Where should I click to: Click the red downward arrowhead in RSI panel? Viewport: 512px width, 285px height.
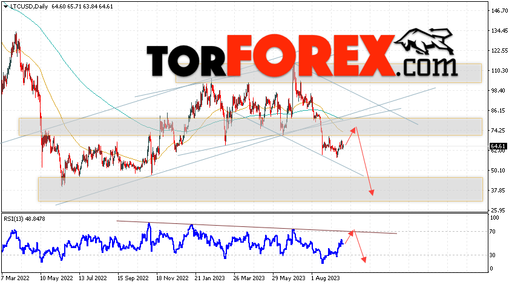[x=364, y=260]
